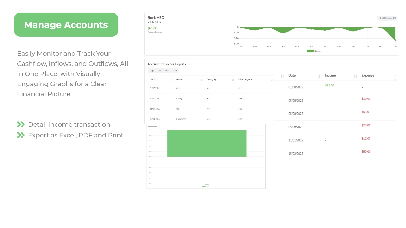Click the date 29/09/2023 in the table
This screenshot has height=228, width=406.
[x=155, y=119]
